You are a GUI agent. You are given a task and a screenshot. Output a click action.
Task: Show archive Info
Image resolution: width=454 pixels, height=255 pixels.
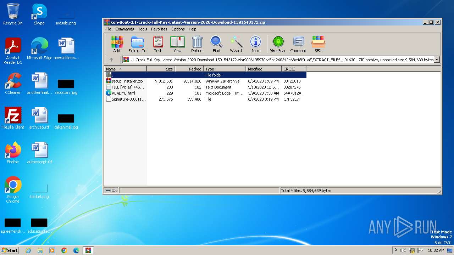[255, 44]
